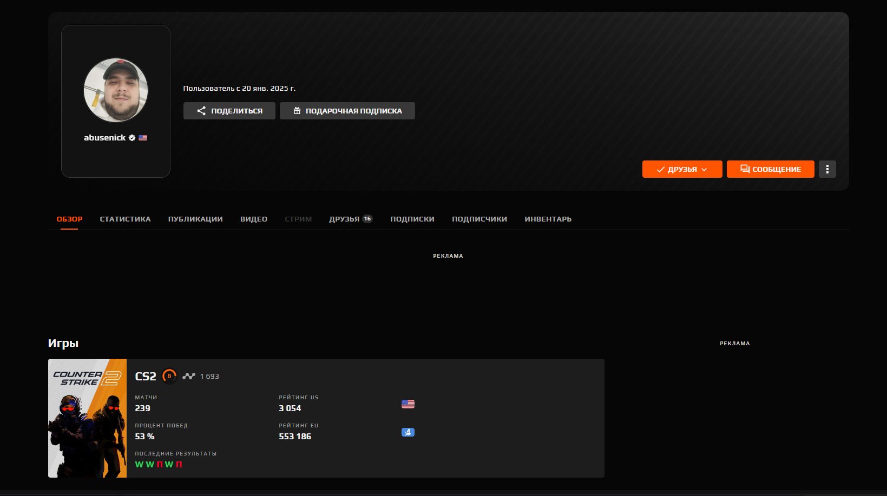Click the blue EU icon in the РЕЙТИНГ EU row

tap(408, 432)
